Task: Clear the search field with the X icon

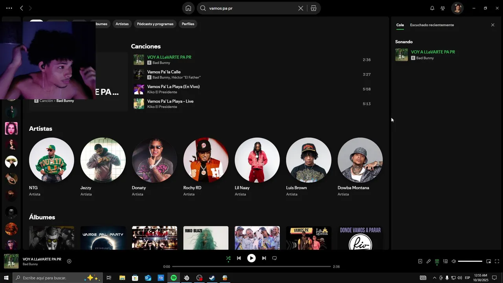Action: coord(301,8)
